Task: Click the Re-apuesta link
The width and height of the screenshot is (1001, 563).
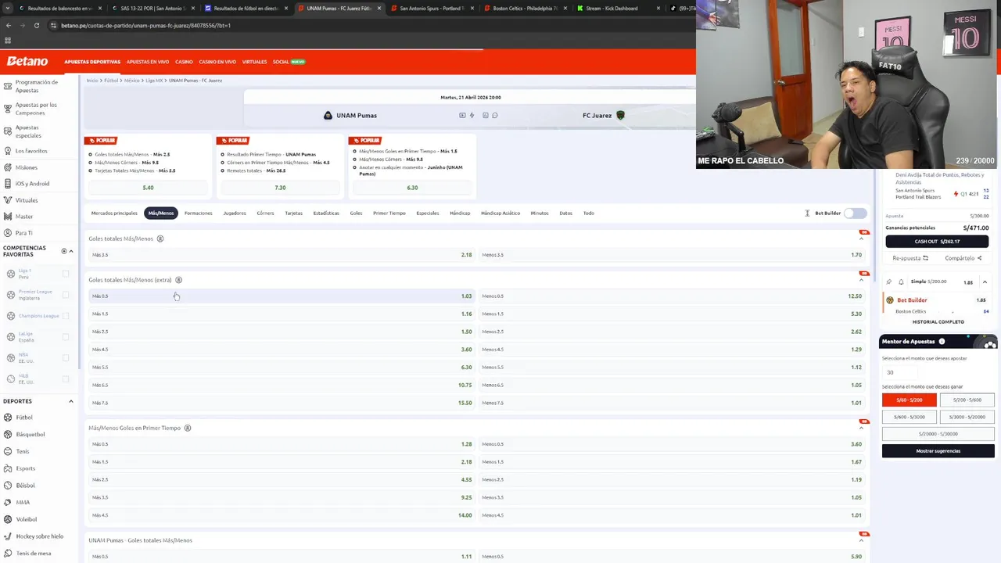Action: [x=910, y=258]
